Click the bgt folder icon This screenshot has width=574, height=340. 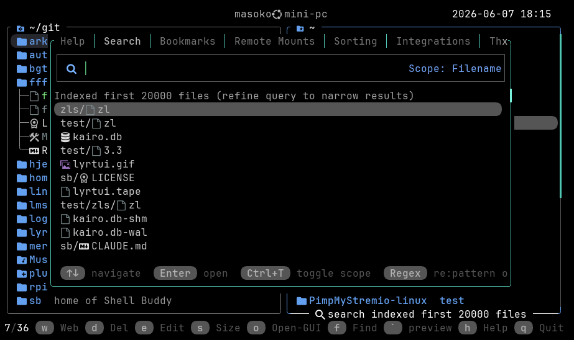tap(22, 69)
